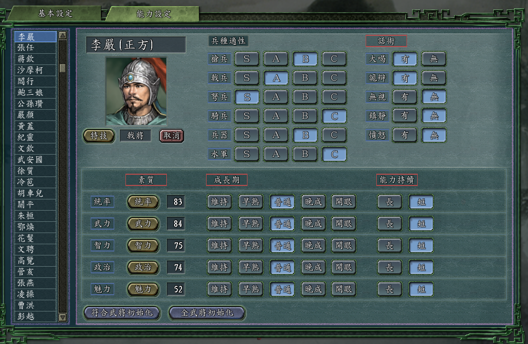The width and height of the screenshot is (528, 344).
Task: Set 憤怒 debate skill to 有
Action: click(x=405, y=135)
